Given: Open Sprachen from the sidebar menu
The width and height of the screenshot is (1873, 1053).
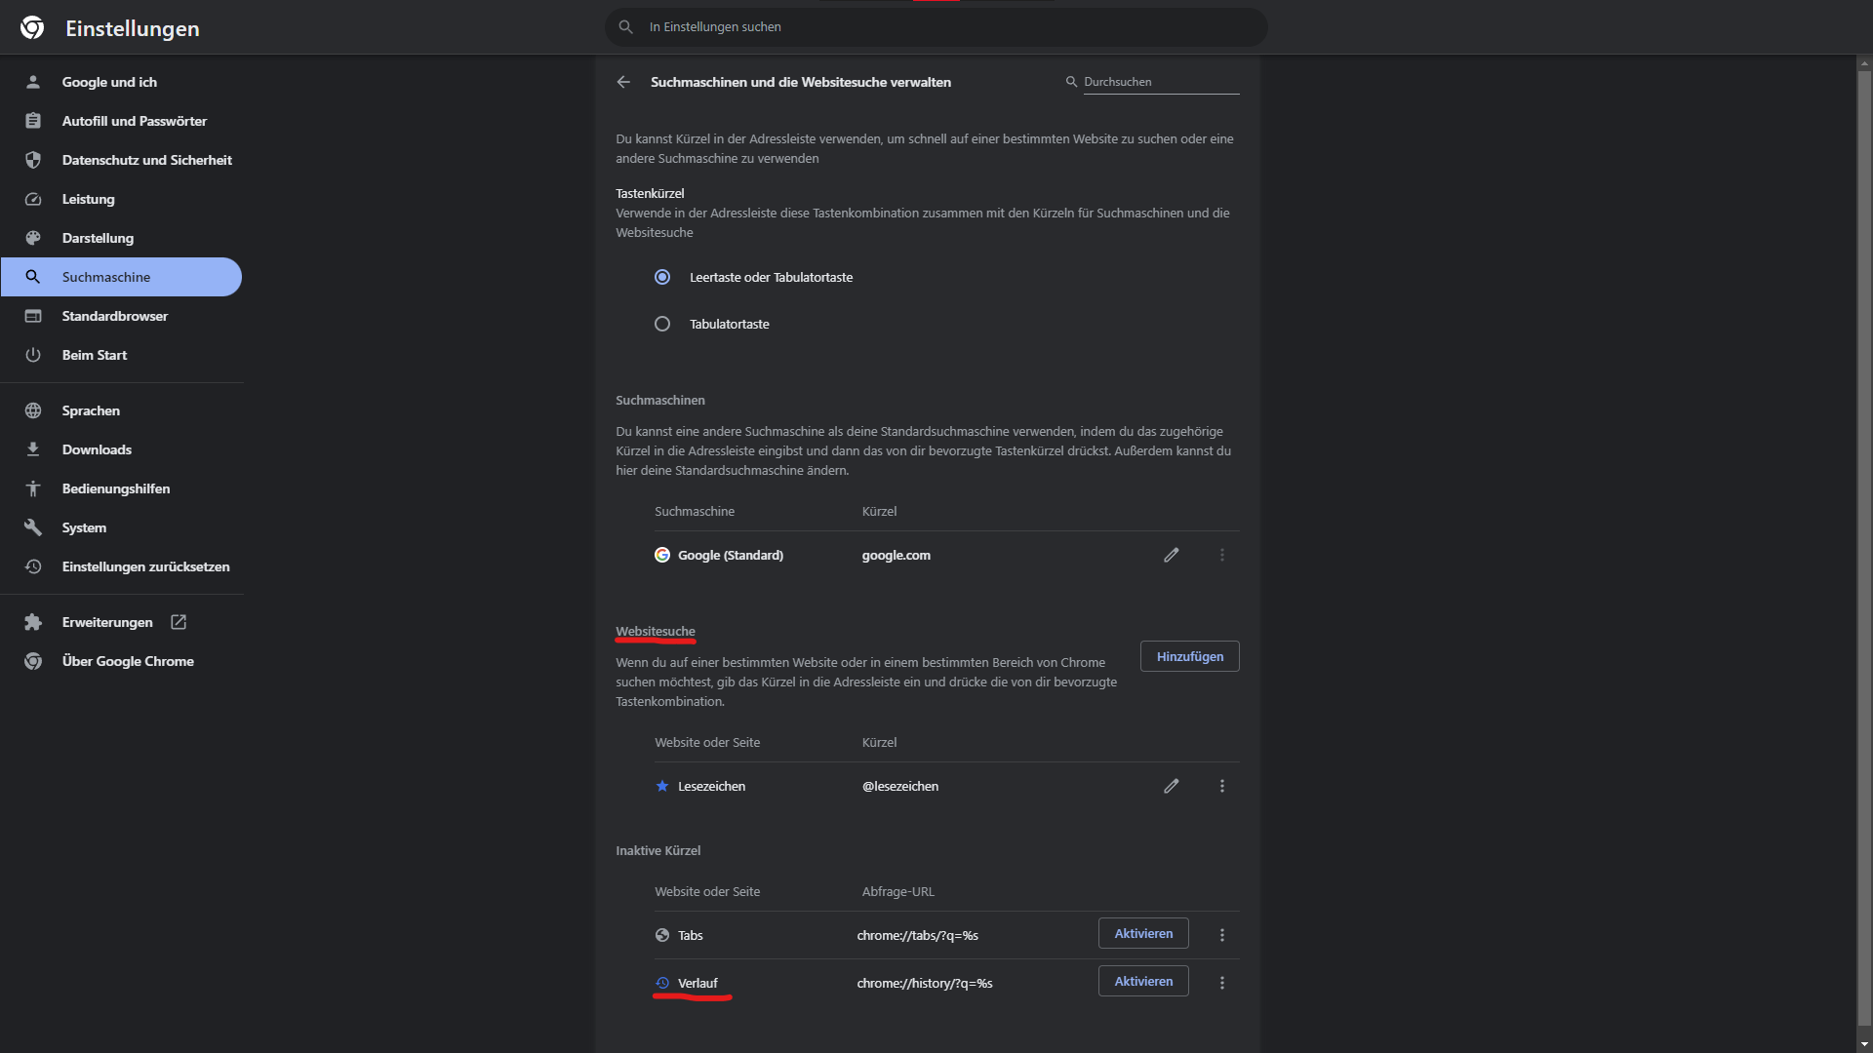Looking at the screenshot, I should coord(89,410).
